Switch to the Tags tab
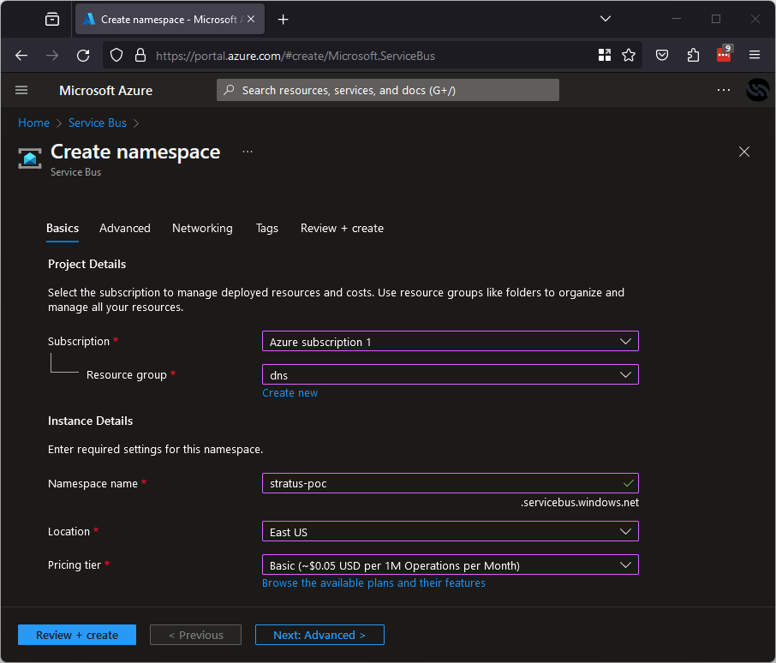776x663 pixels. click(266, 228)
